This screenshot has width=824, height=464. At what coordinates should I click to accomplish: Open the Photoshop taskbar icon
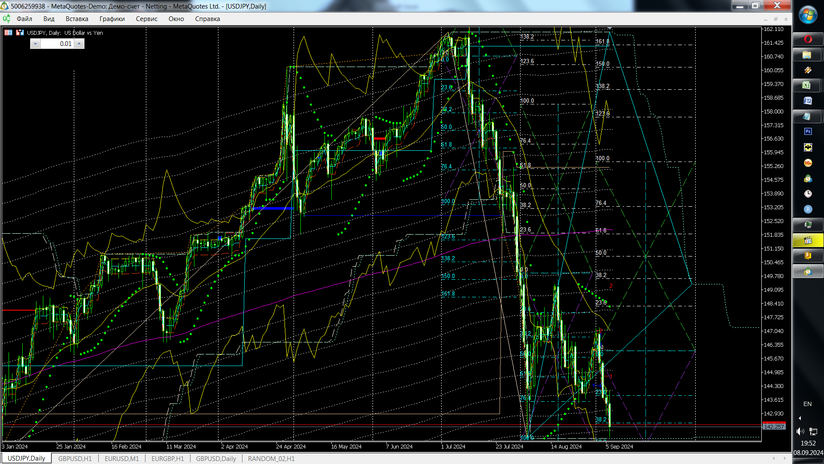tap(808, 131)
